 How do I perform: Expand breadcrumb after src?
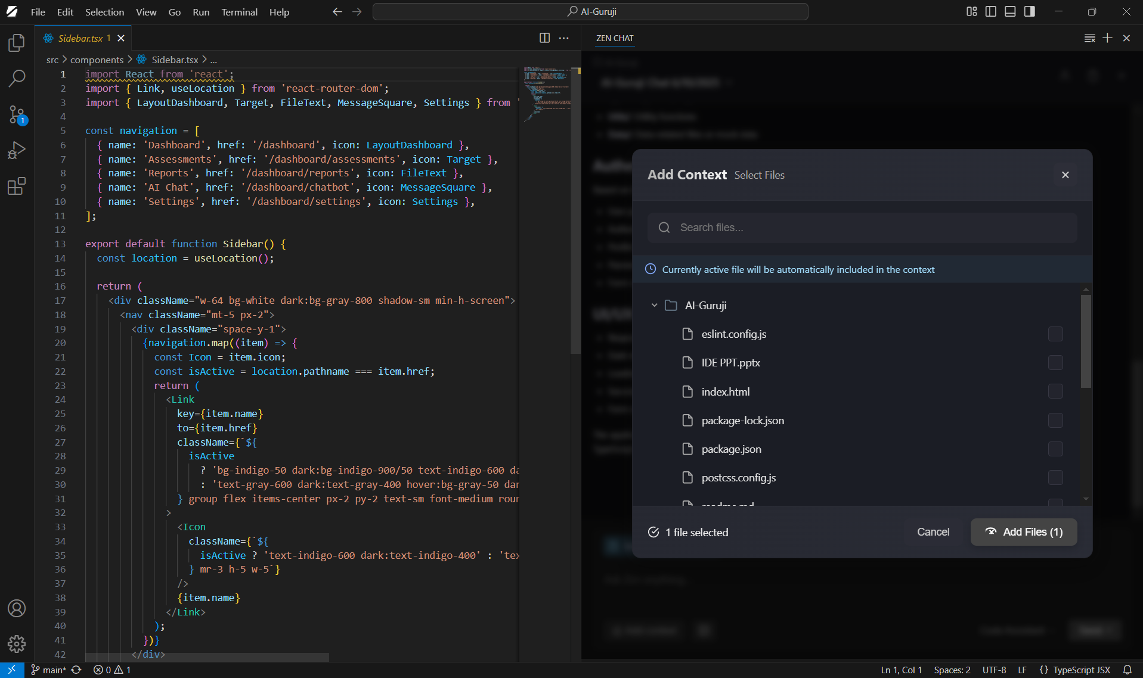[x=64, y=60]
